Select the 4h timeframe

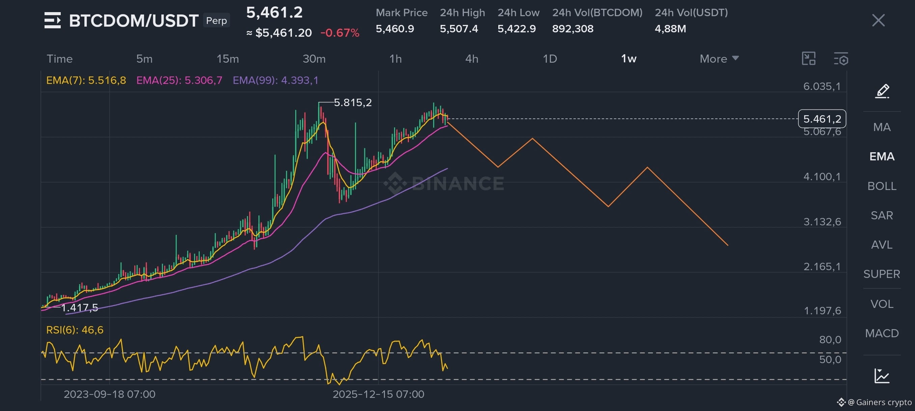click(472, 59)
